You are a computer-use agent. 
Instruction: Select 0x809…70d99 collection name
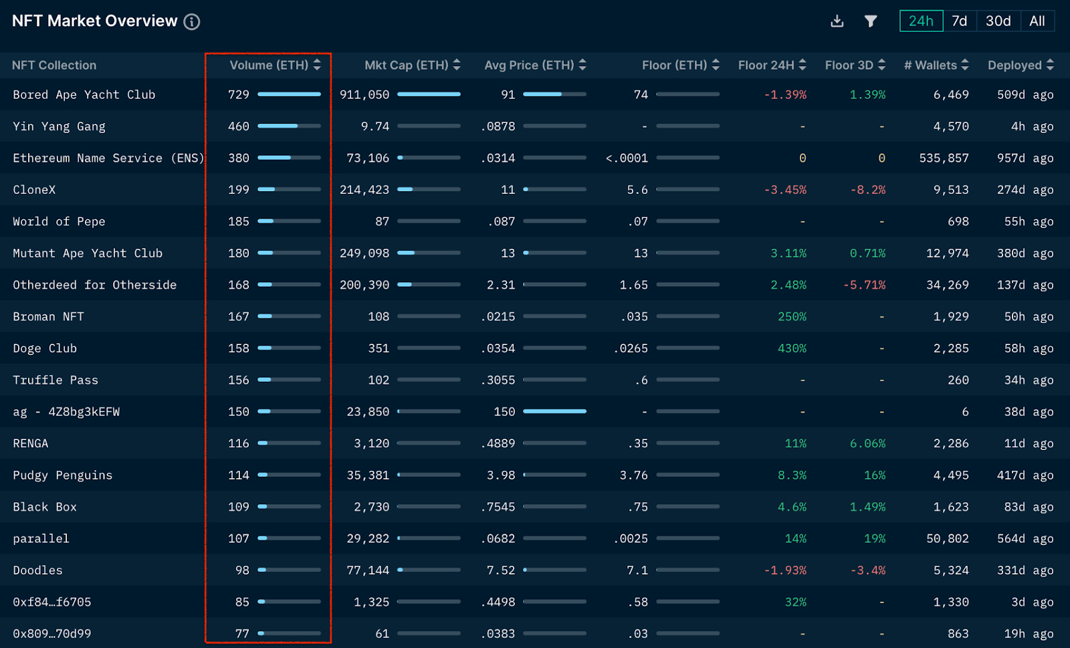point(52,634)
